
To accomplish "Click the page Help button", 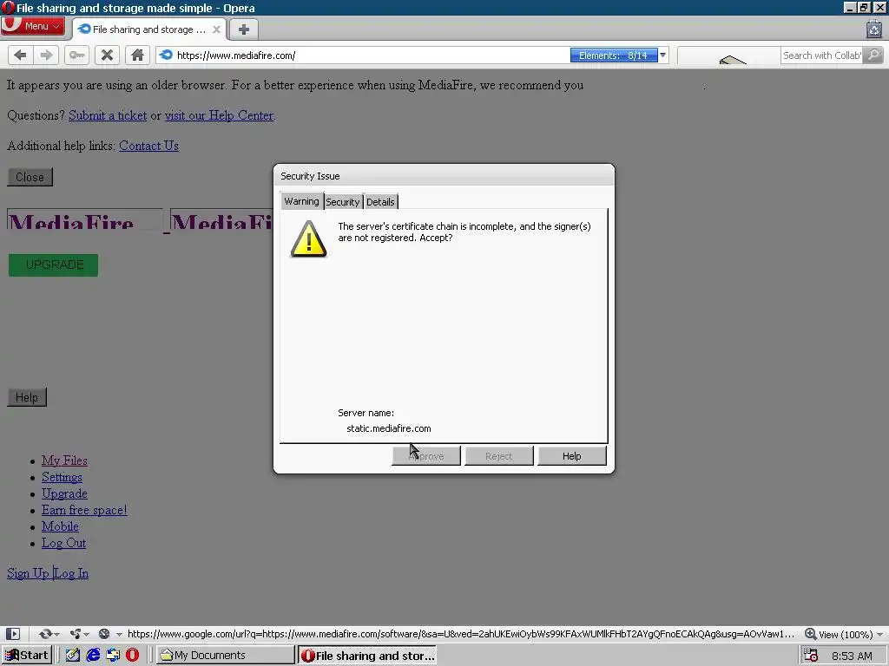I will [x=27, y=397].
